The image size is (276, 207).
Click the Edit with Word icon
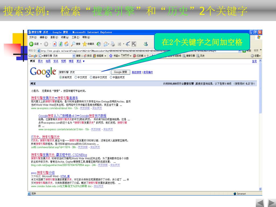119,44
